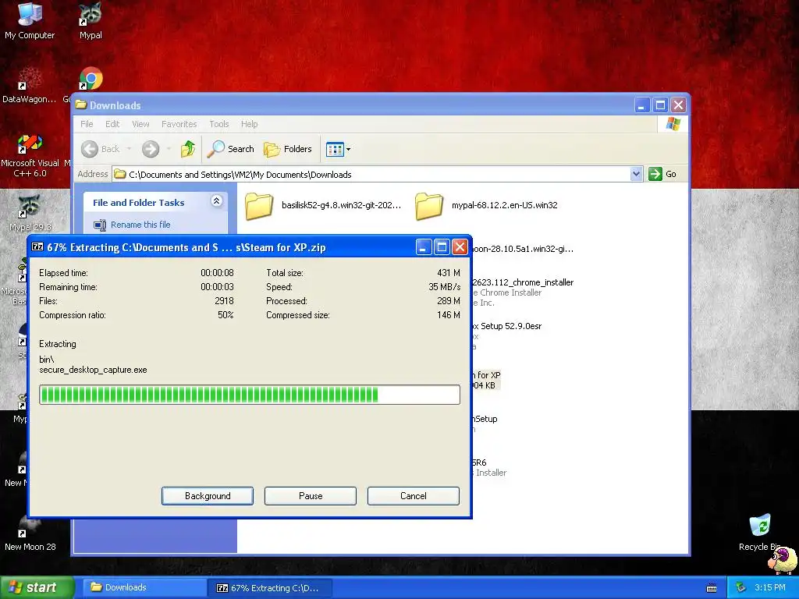Image resolution: width=799 pixels, height=599 pixels.
Task: Click the Go button beside address bar
Action: click(x=662, y=174)
